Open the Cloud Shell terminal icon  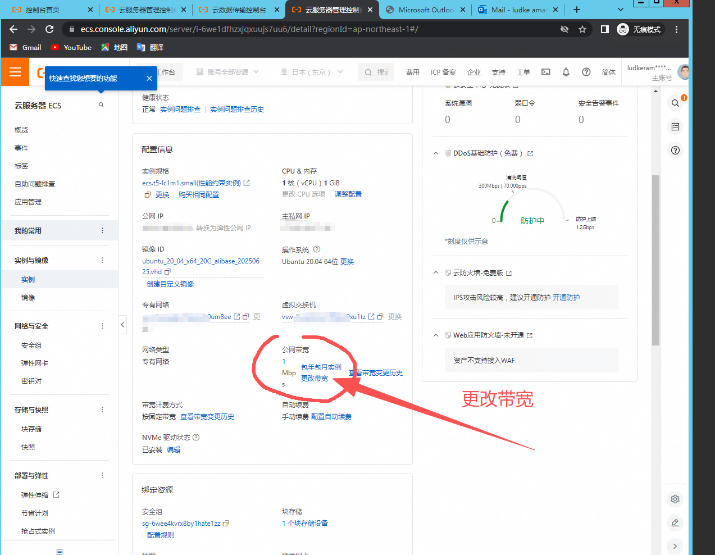[x=545, y=72]
